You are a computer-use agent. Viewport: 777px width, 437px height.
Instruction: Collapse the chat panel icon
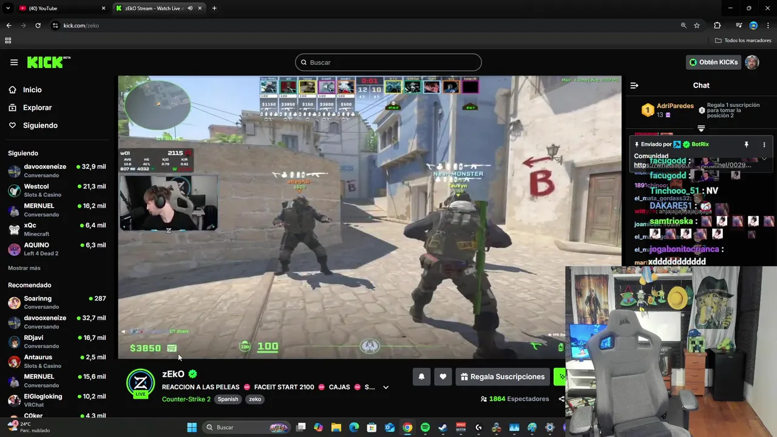point(634,86)
